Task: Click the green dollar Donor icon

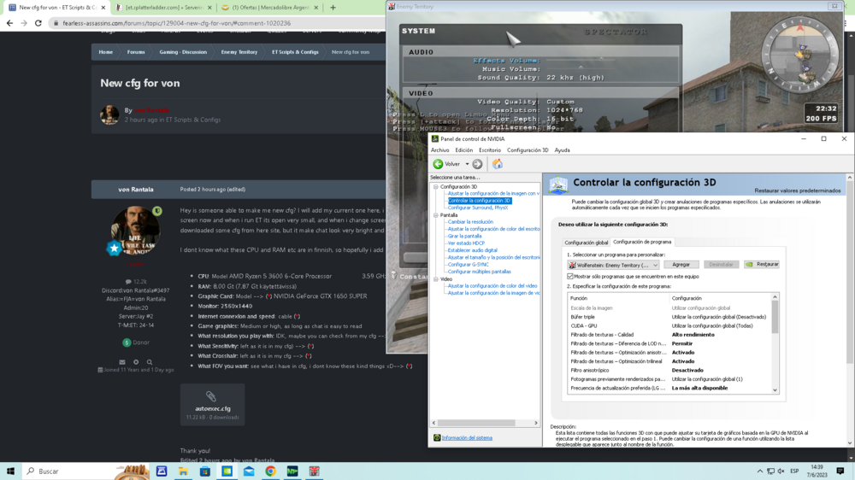Action: 127,342
